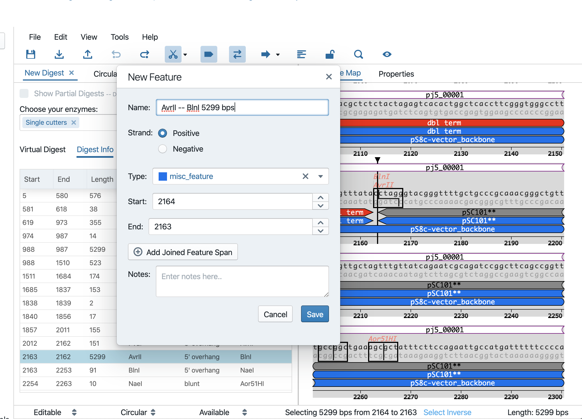Switch to the Properties tab
The image size is (582, 419).
[x=396, y=74]
